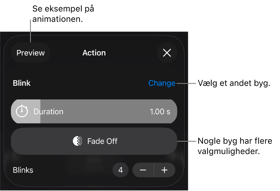Click the divider between minus and plus
Screen dimensions: 280x191
point(154,170)
